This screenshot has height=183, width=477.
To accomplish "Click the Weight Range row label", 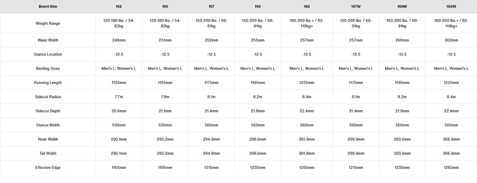I will tap(48, 24).
